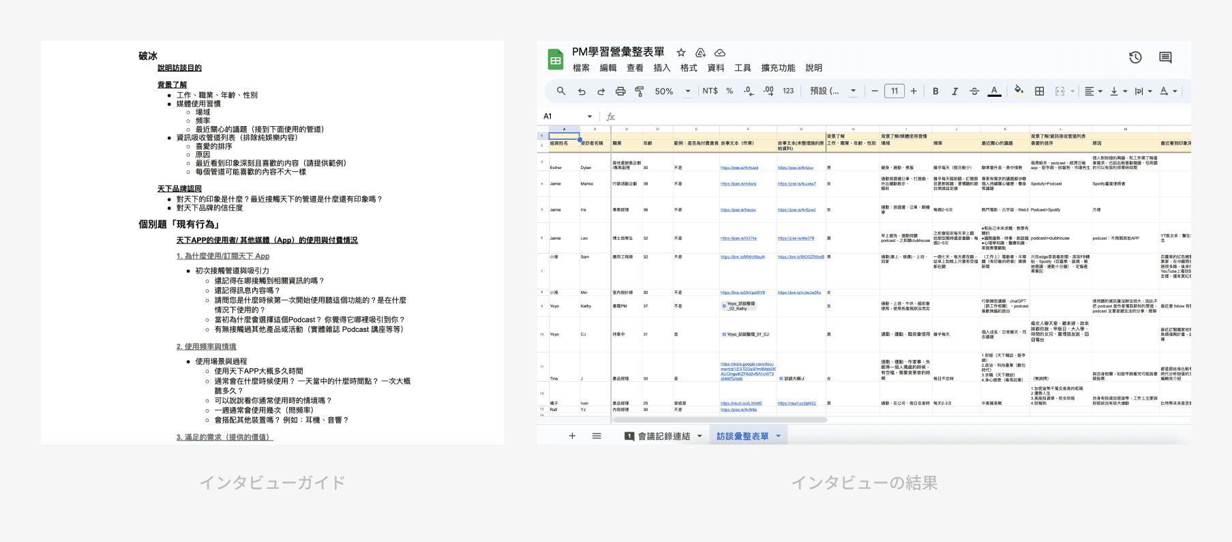Star the PM學習營彙整表單 spreadsheet
Viewport: 1232px width, 542px height.
pyautogui.click(x=680, y=52)
